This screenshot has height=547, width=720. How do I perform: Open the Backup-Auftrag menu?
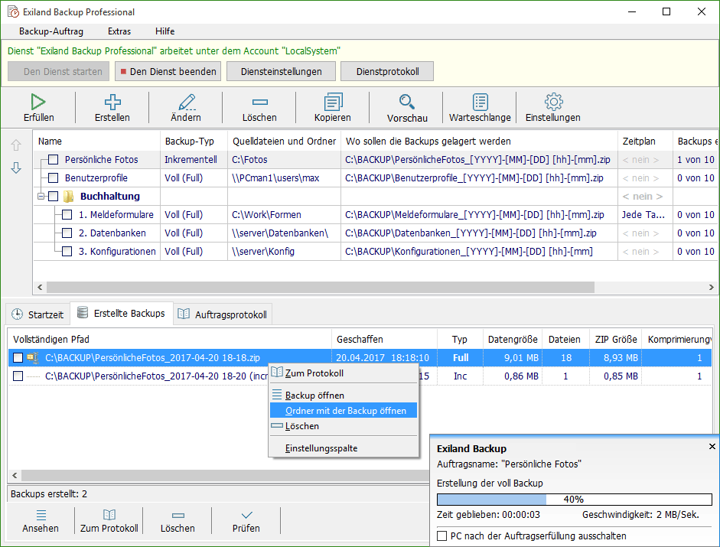[51, 31]
